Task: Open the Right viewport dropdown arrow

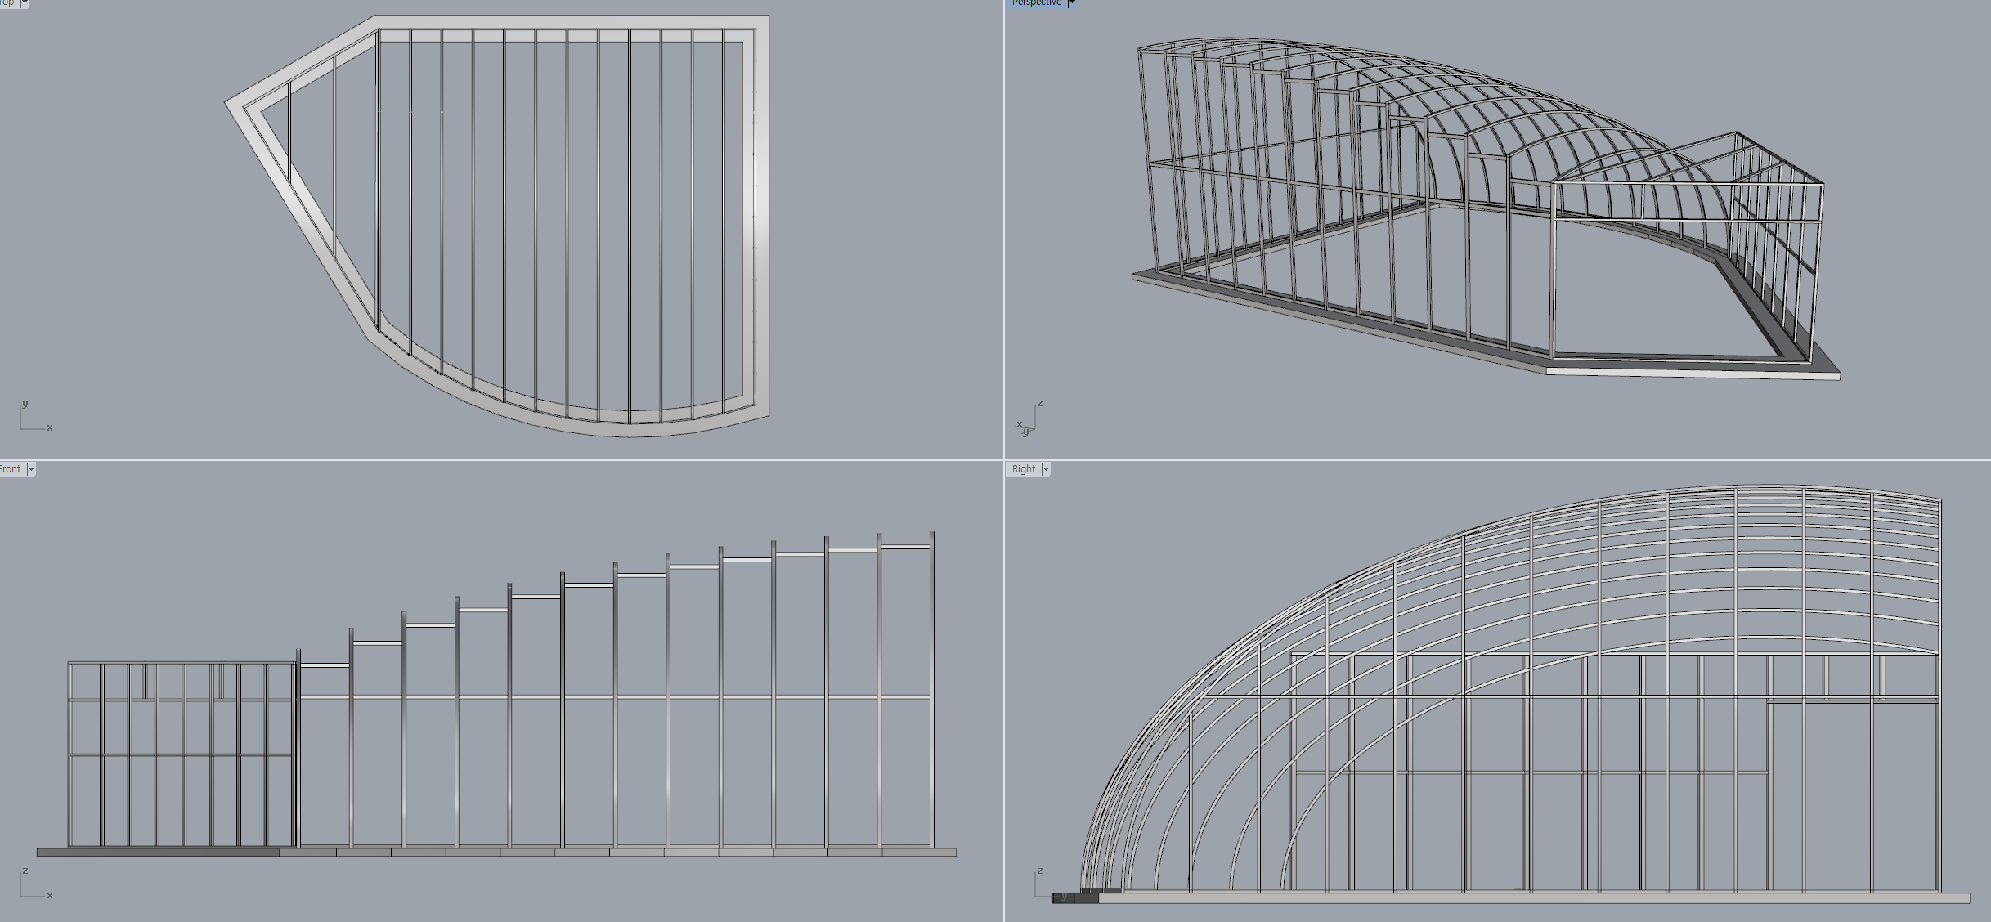Action: point(1046,469)
